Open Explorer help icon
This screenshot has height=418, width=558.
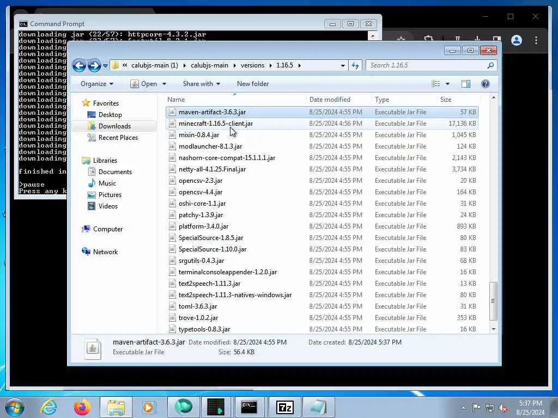(486, 83)
